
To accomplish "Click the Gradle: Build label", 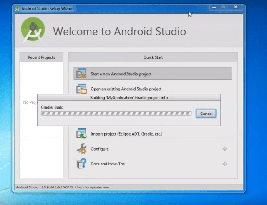I will click(x=52, y=107).
